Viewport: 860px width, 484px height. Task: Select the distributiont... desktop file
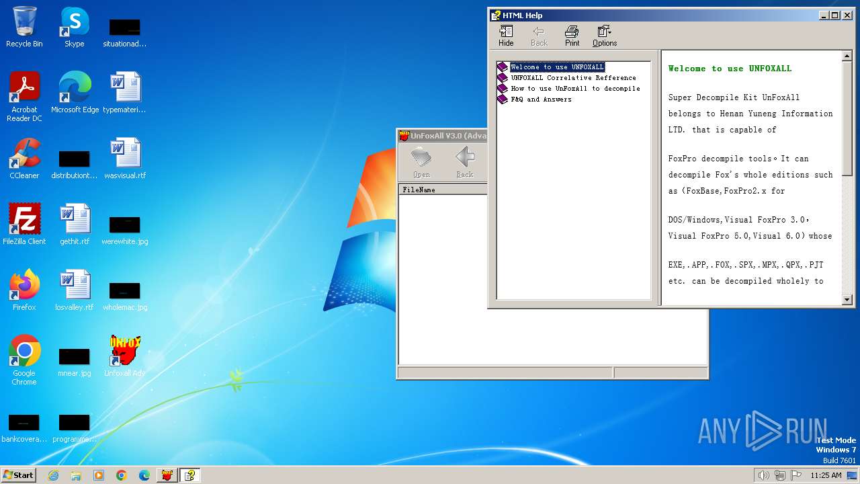click(75, 165)
